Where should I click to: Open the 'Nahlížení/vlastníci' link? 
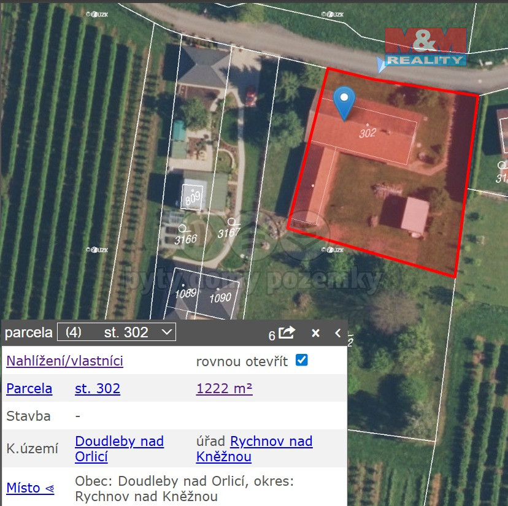pyautogui.click(x=64, y=361)
